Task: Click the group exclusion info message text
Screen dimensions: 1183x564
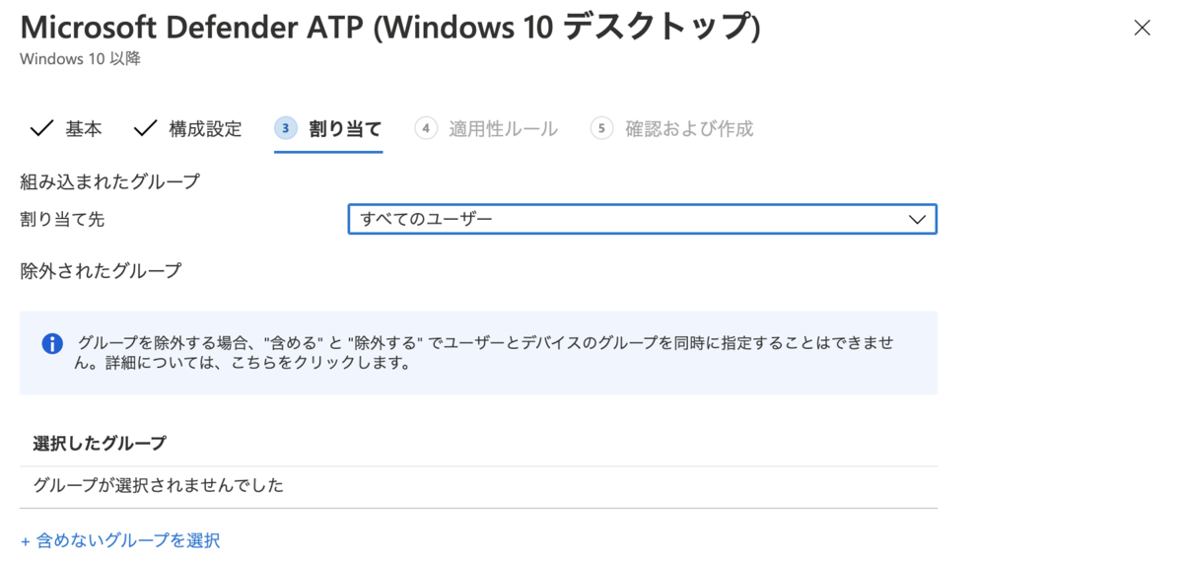Action: pos(486,353)
